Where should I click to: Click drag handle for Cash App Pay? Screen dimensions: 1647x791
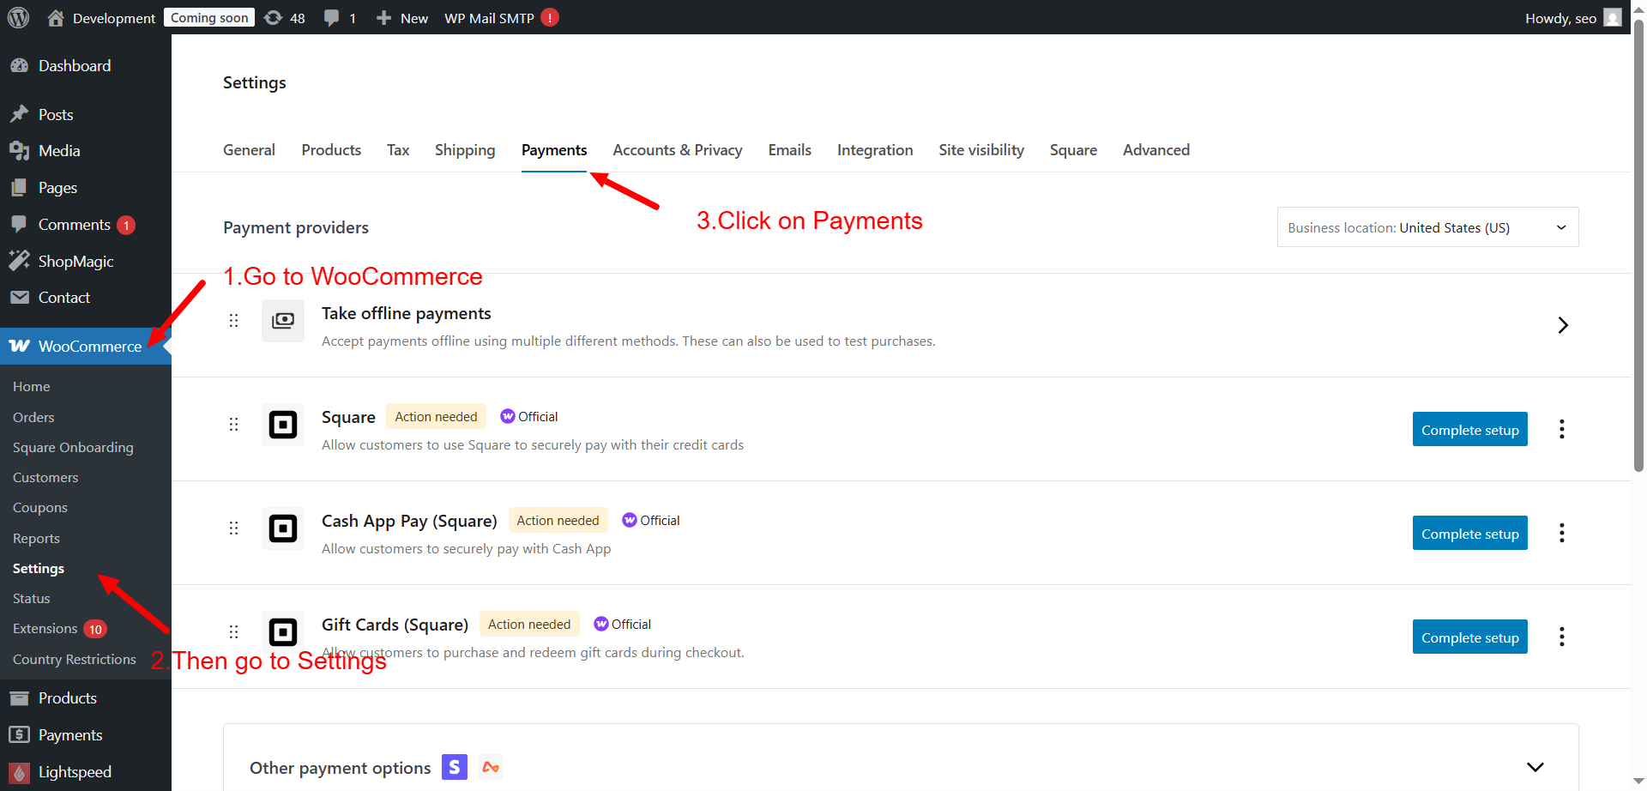coord(233,528)
